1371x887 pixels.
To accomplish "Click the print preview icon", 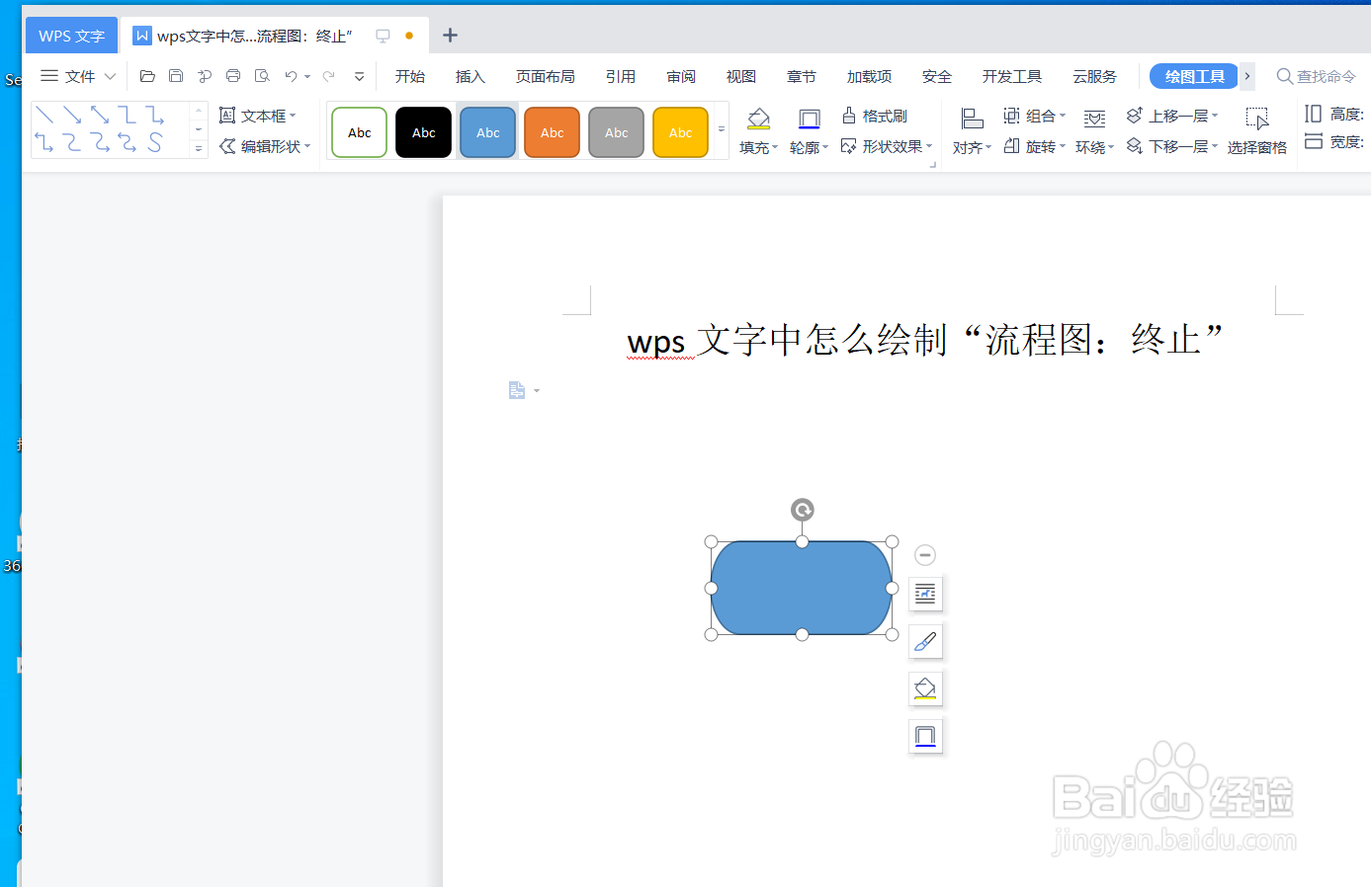I will pos(262,76).
